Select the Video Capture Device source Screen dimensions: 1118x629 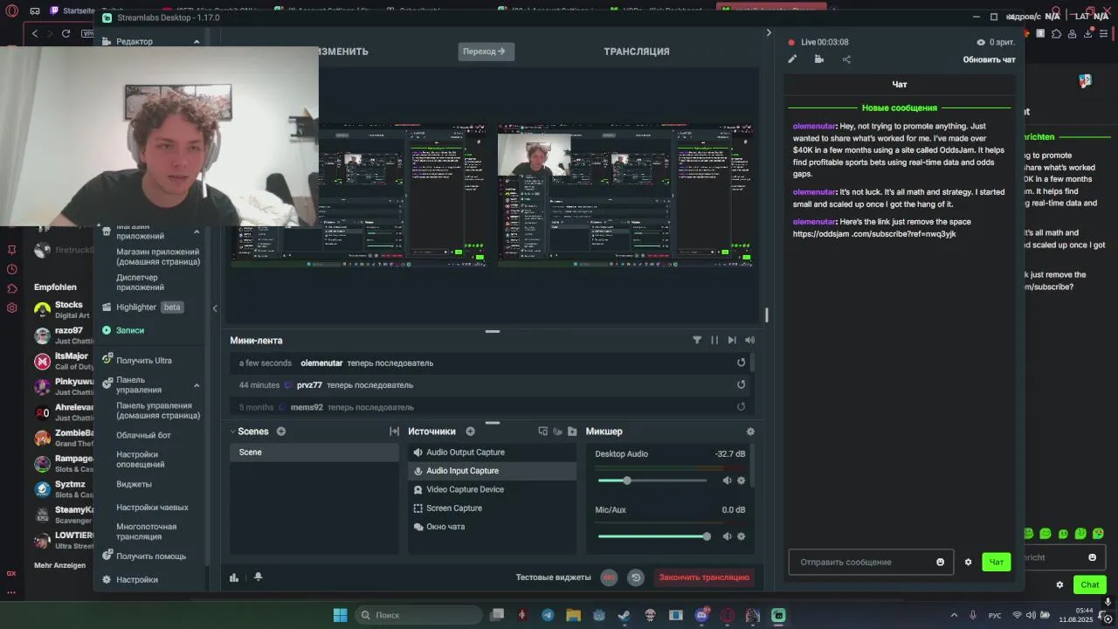click(492, 489)
